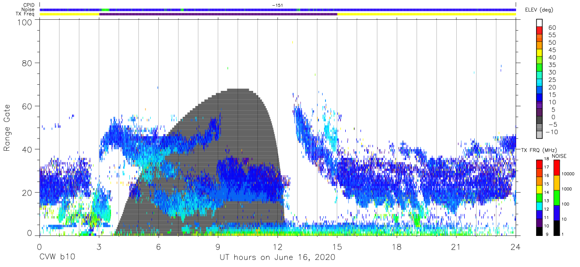
Task: Click the purple segment of the TX Freq strip
Action: 218,14
